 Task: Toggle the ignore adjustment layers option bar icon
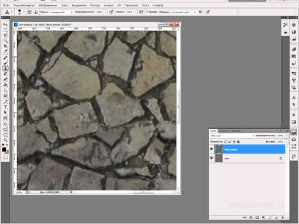(201, 12)
